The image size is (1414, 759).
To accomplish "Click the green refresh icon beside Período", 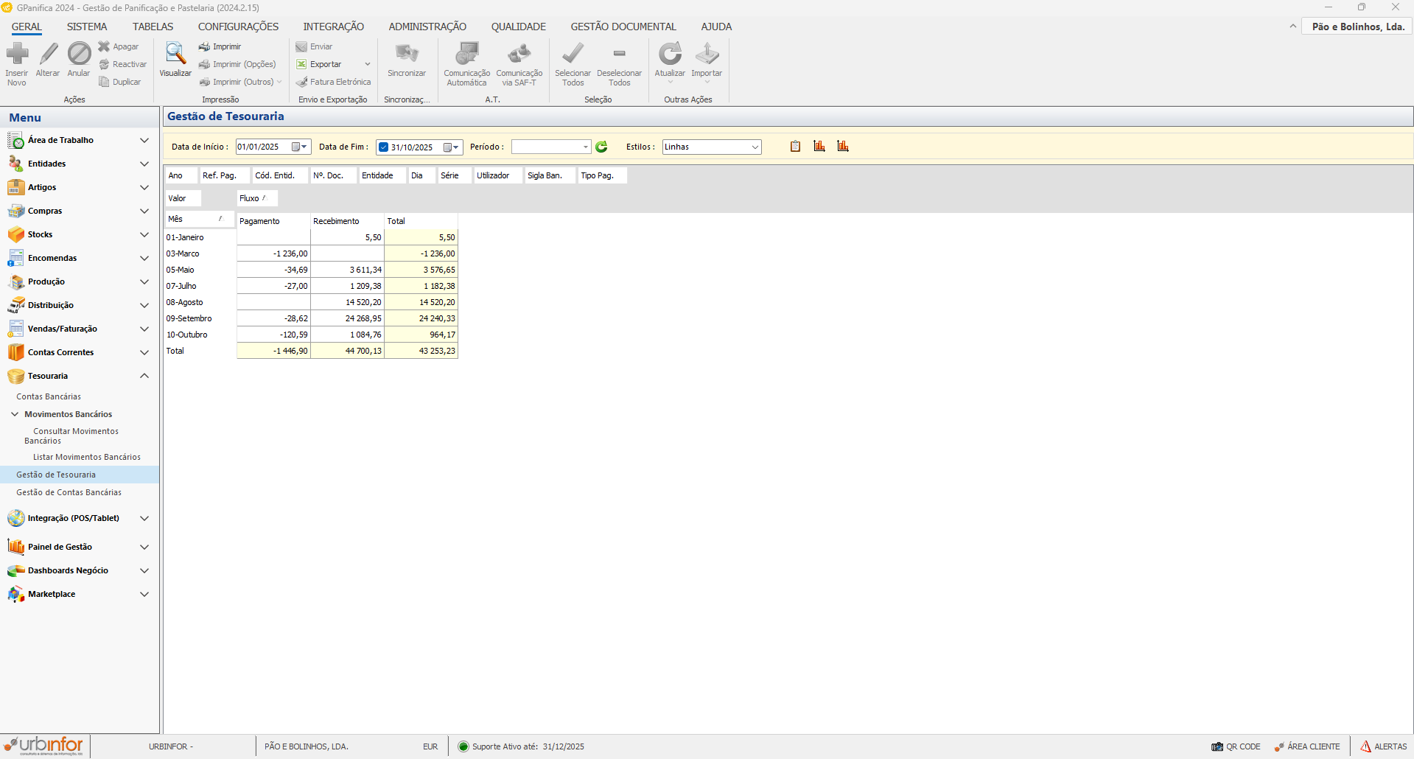I will click(x=601, y=147).
